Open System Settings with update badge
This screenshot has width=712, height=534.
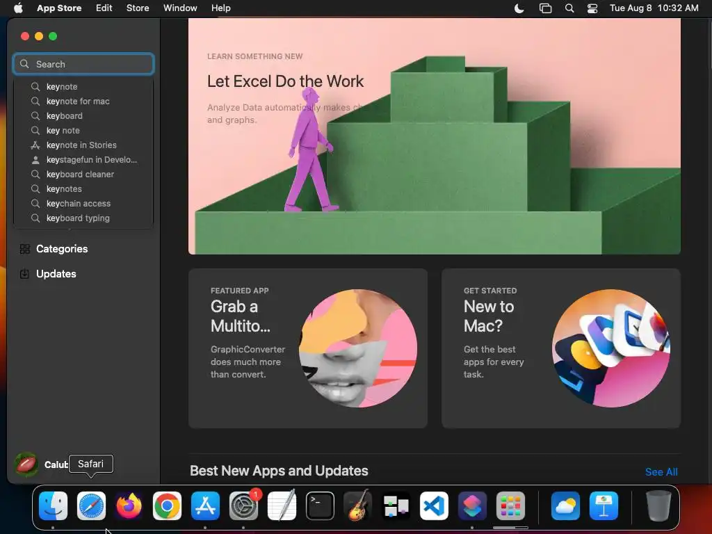click(243, 505)
